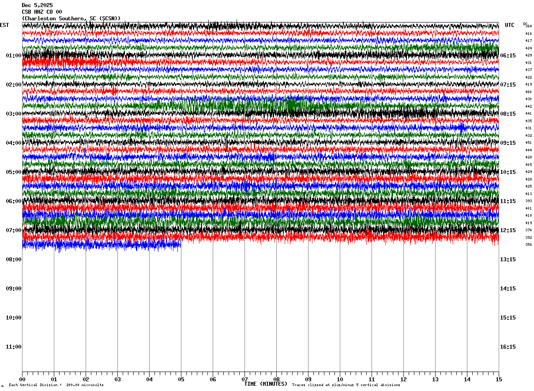Click the 'Dec 5,2025' date header
Screen dimensions: 534x391
(37, 5)
